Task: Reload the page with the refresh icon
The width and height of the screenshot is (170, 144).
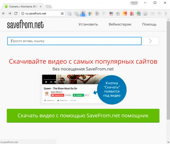Action: click(x=16, y=13)
